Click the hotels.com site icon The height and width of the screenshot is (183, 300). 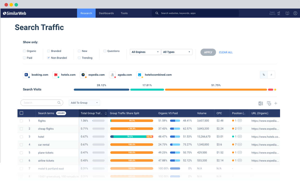(x=56, y=75)
